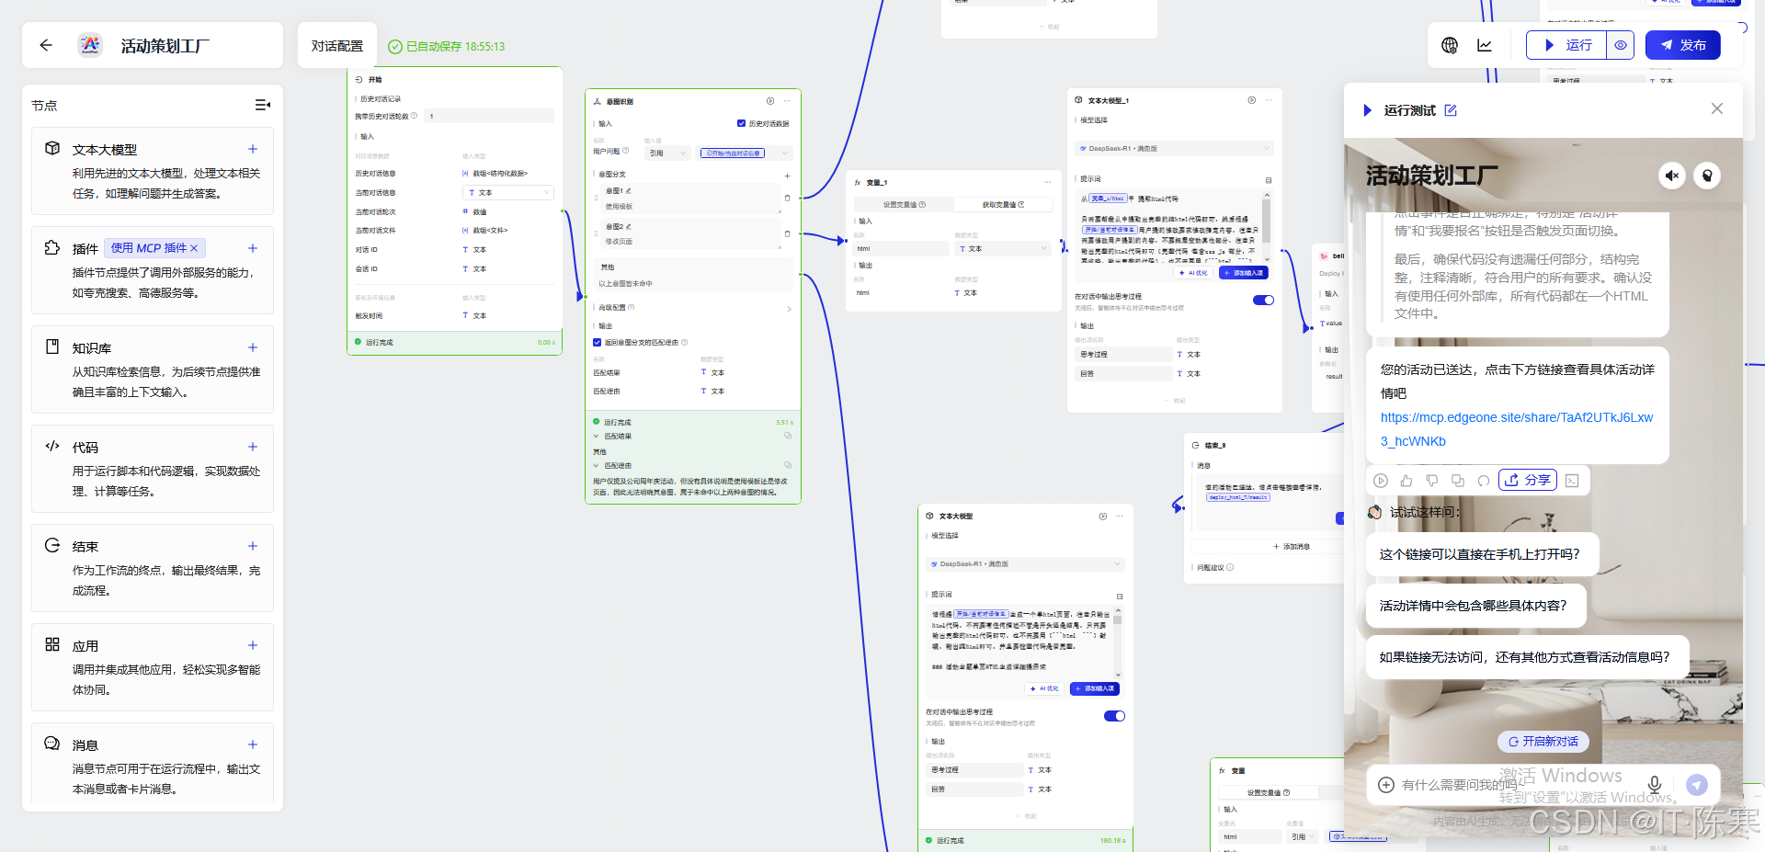Add a 插件 node with its plus

(253, 248)
